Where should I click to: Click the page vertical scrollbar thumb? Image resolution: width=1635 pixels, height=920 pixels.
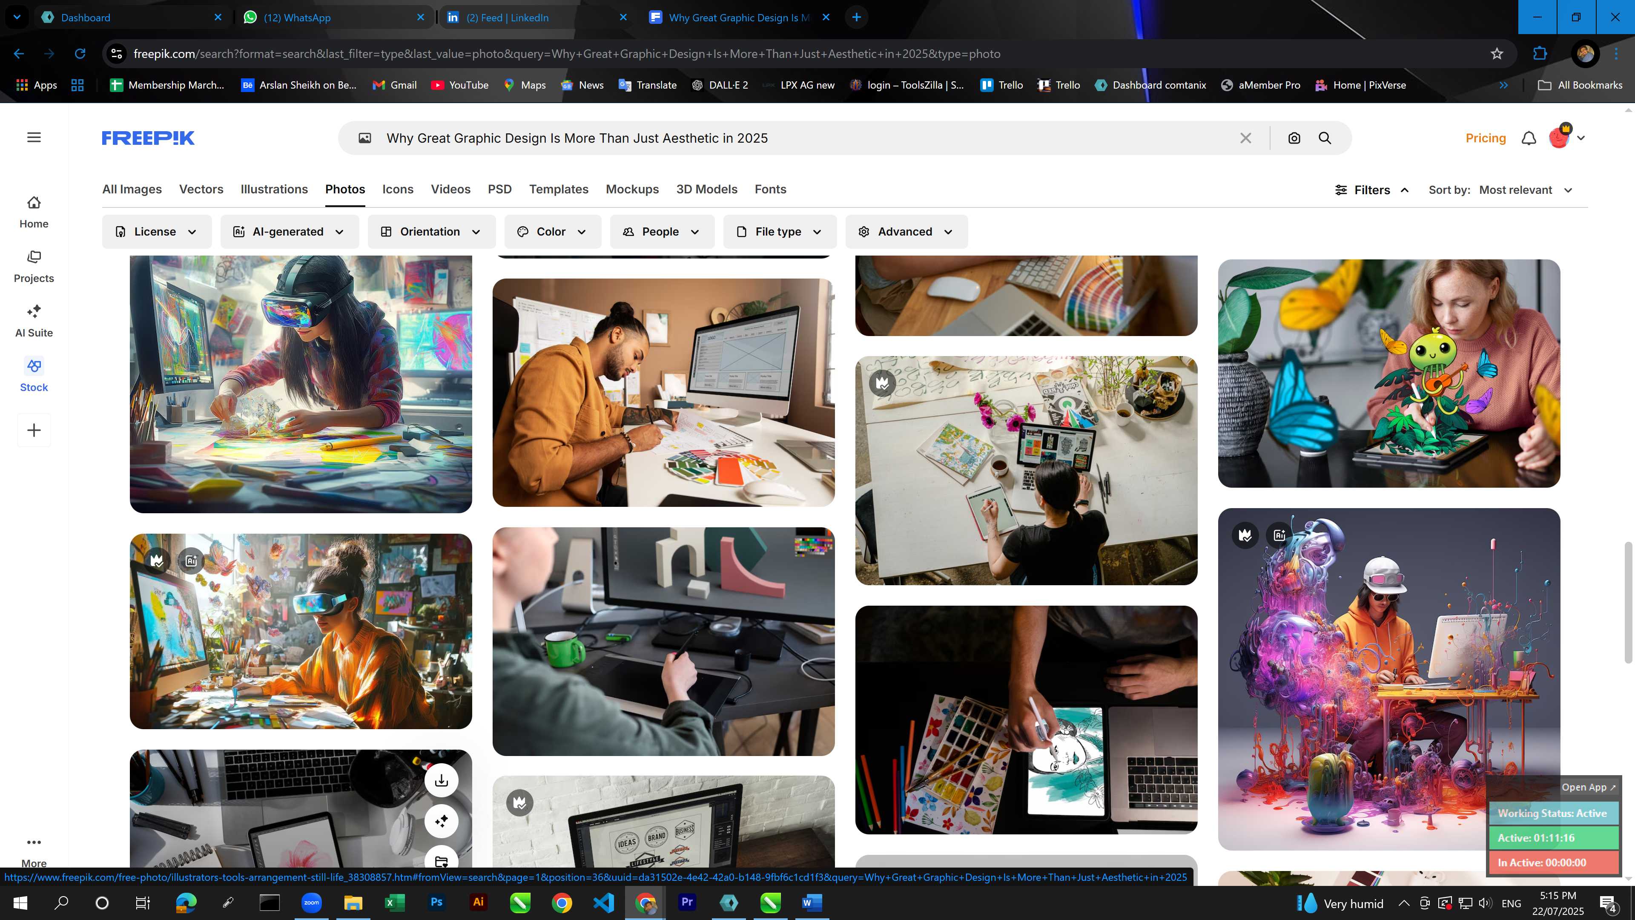1628,603
